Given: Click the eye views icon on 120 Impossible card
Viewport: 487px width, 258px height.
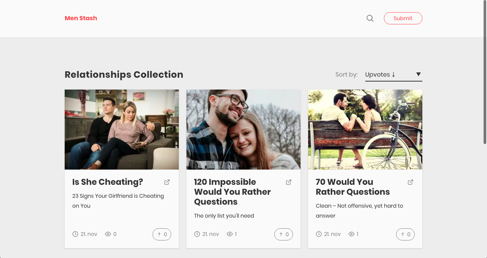Looking at the screenshot, I should point(230,234).
